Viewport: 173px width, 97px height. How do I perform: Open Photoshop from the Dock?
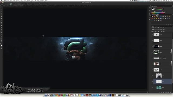111,95
